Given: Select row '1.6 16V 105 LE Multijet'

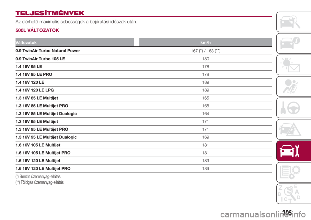Looking at the screenshot, I should click(x=144, y=145).
